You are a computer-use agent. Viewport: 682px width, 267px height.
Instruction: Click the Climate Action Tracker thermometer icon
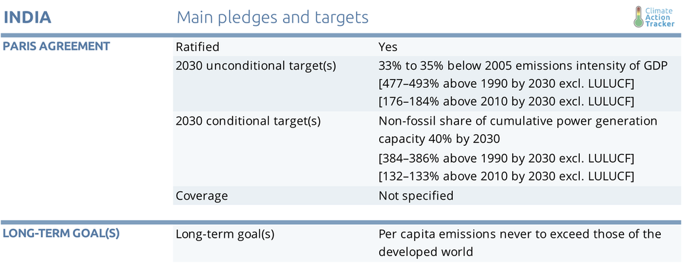[638, 16]
